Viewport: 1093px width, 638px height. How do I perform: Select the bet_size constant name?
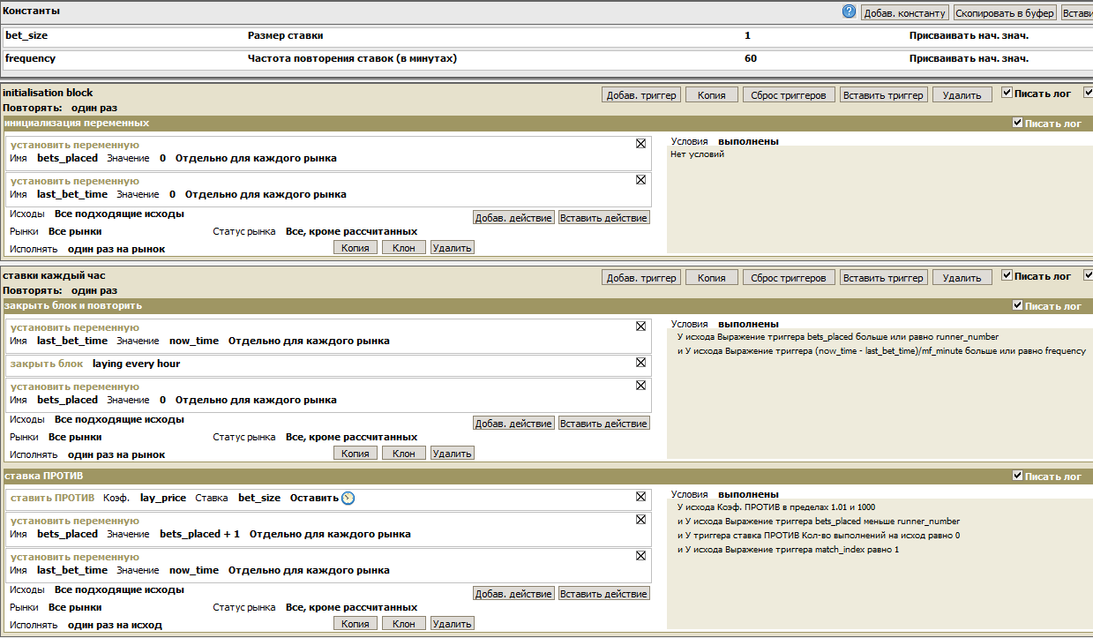click(x=25, y=35)
